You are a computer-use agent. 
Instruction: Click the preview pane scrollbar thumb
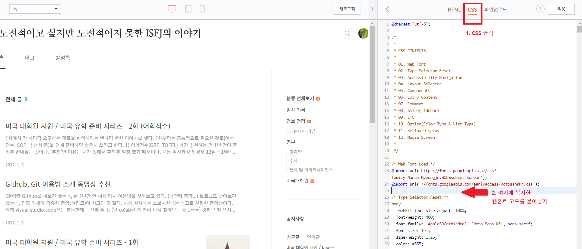coord(373,74)
